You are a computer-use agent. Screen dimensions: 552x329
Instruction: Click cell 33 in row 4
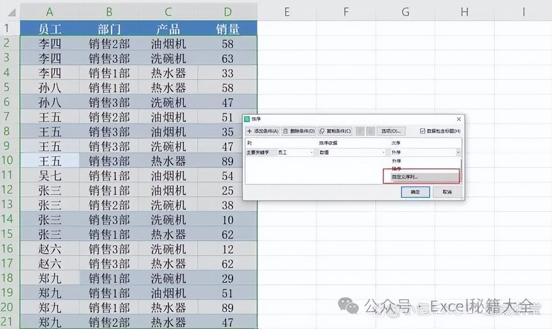click(228, 73)
